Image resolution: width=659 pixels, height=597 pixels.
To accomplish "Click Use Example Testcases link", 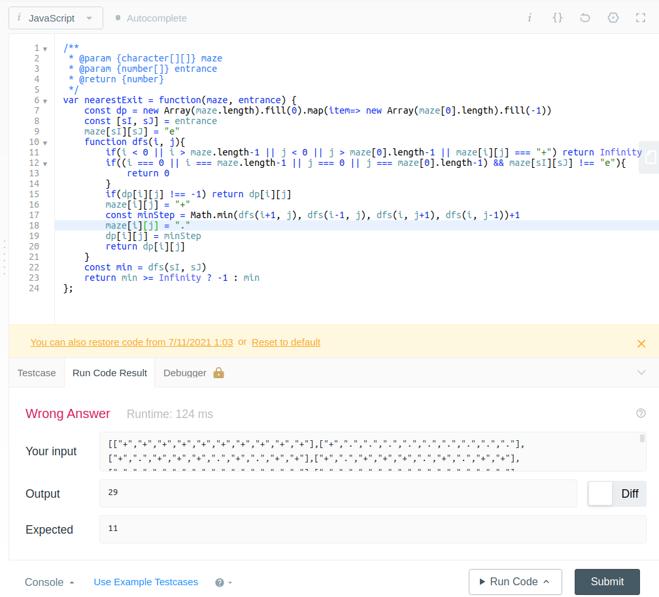I will click(x=146, y=582).
